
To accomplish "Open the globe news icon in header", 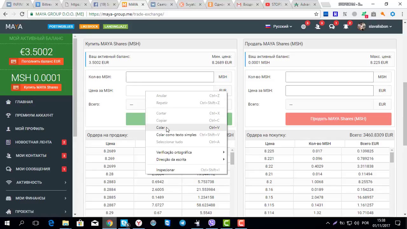I will tap(303, 27).
